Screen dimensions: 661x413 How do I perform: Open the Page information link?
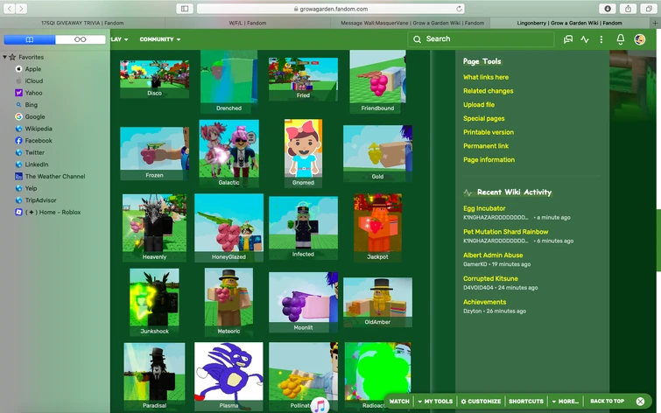click(489, 160)
